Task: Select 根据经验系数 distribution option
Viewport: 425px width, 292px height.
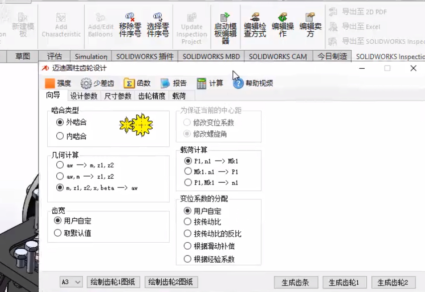Action: click(x=187, y=259)
